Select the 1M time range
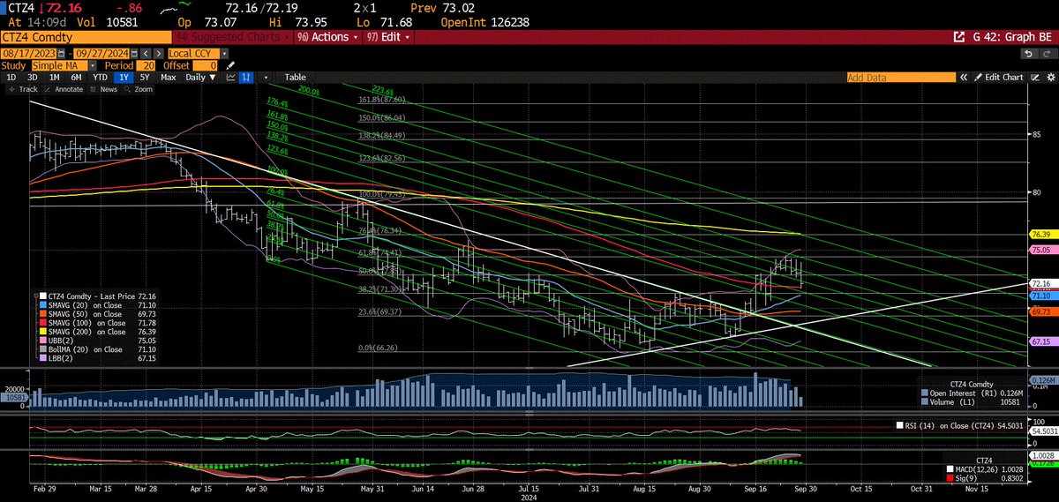 (54, 78)
